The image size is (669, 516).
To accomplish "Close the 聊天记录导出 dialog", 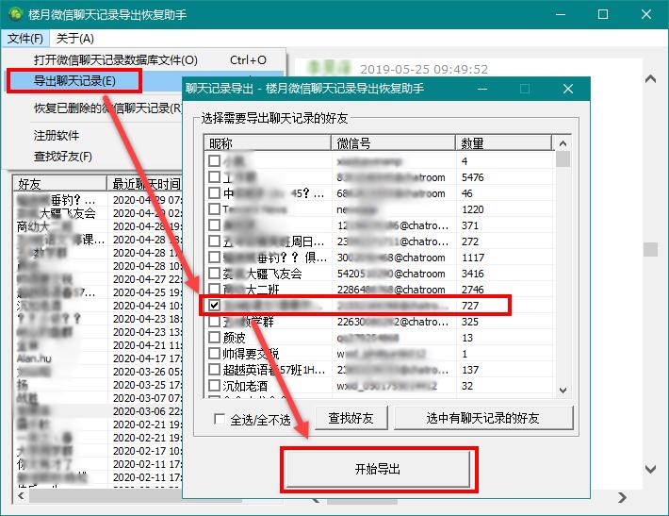I will tap(568, 89).
